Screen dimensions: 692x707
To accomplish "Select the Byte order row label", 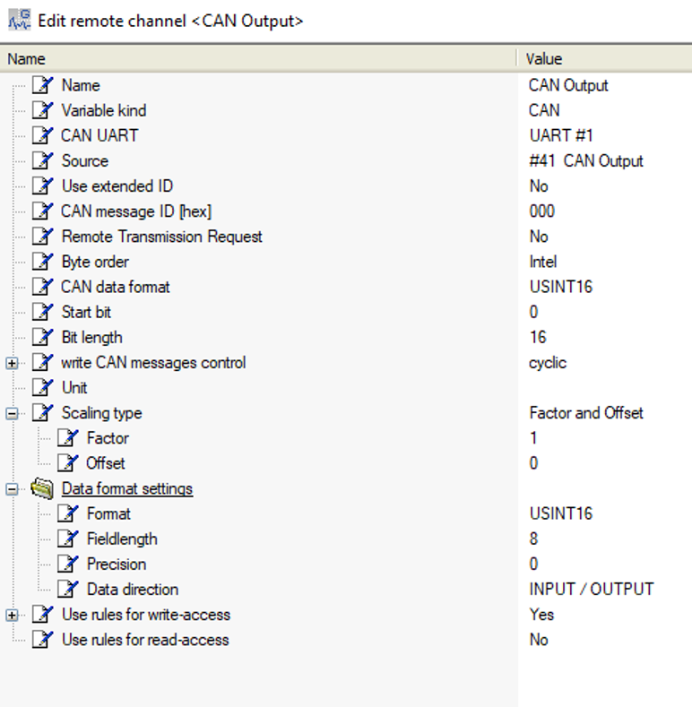I will [x=95, y=262].
